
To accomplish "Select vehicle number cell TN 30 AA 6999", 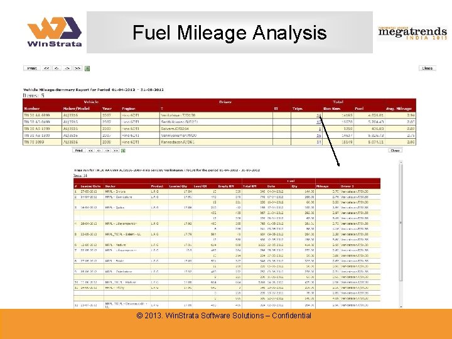I will pyautogui.click(x=42, y=116).
